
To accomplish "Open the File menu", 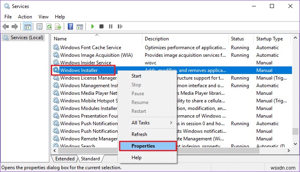I will [x=8, y=17].
